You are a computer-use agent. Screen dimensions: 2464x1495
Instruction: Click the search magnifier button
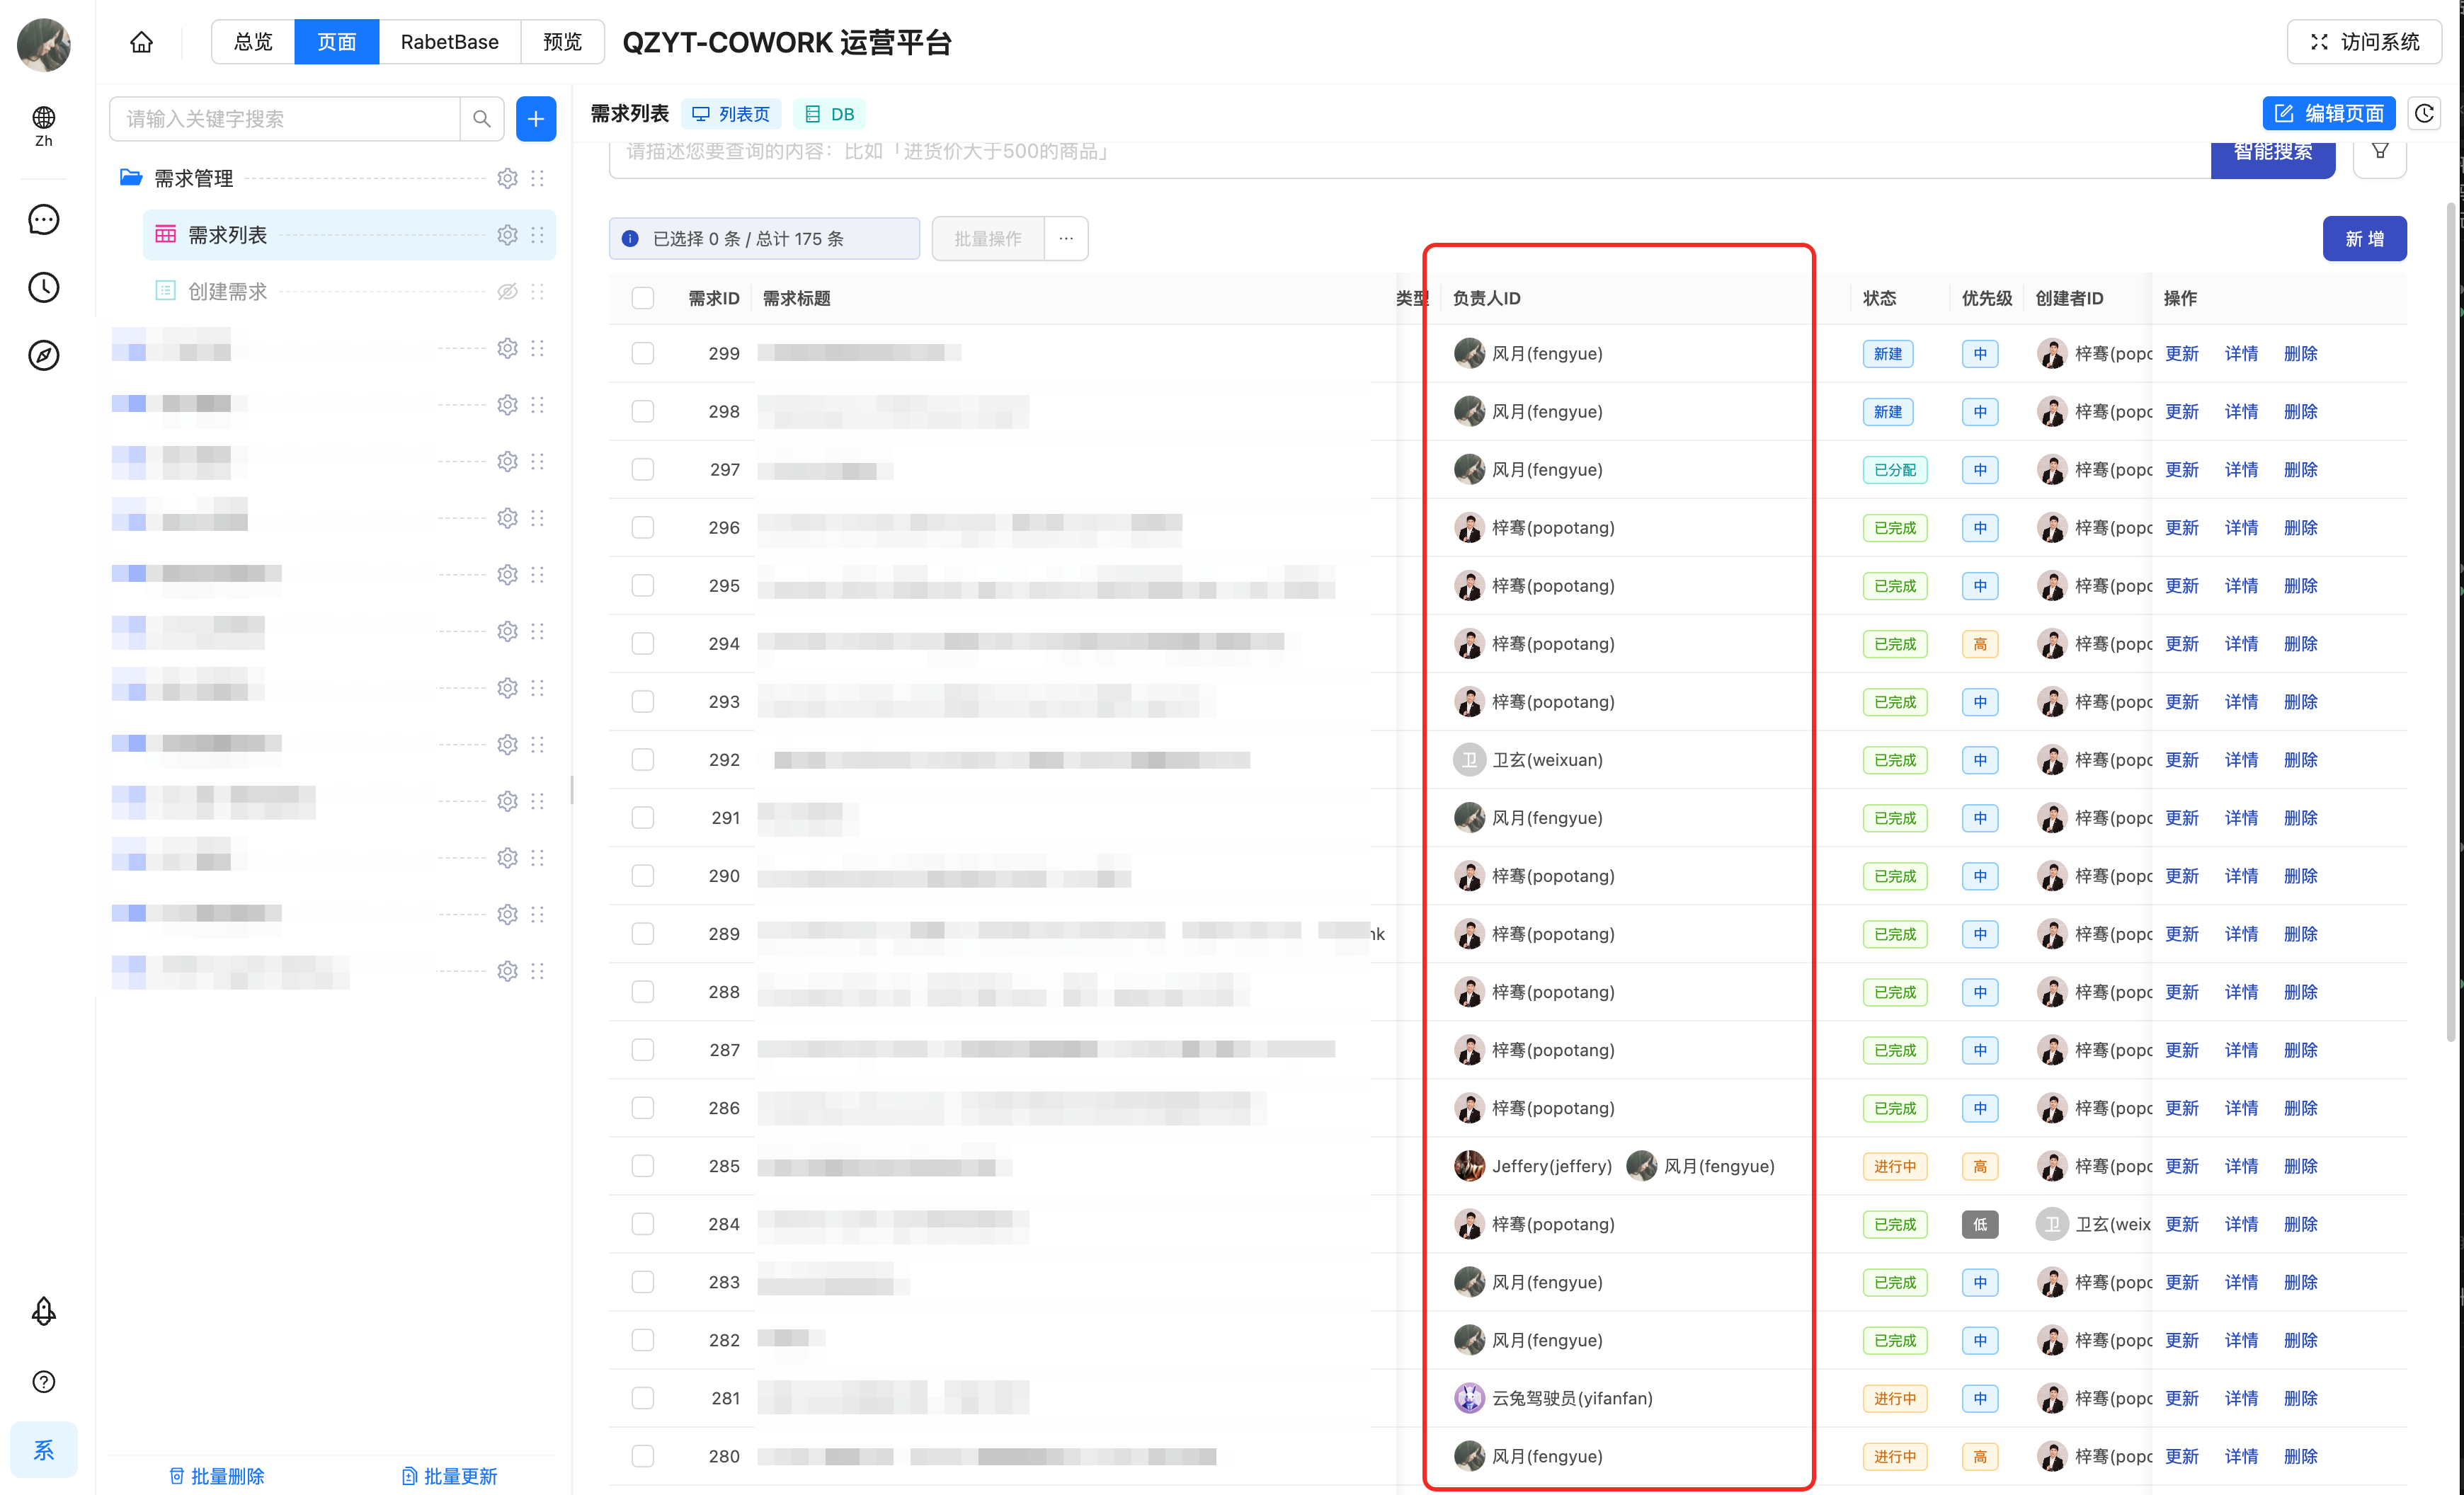pos(482,119)
